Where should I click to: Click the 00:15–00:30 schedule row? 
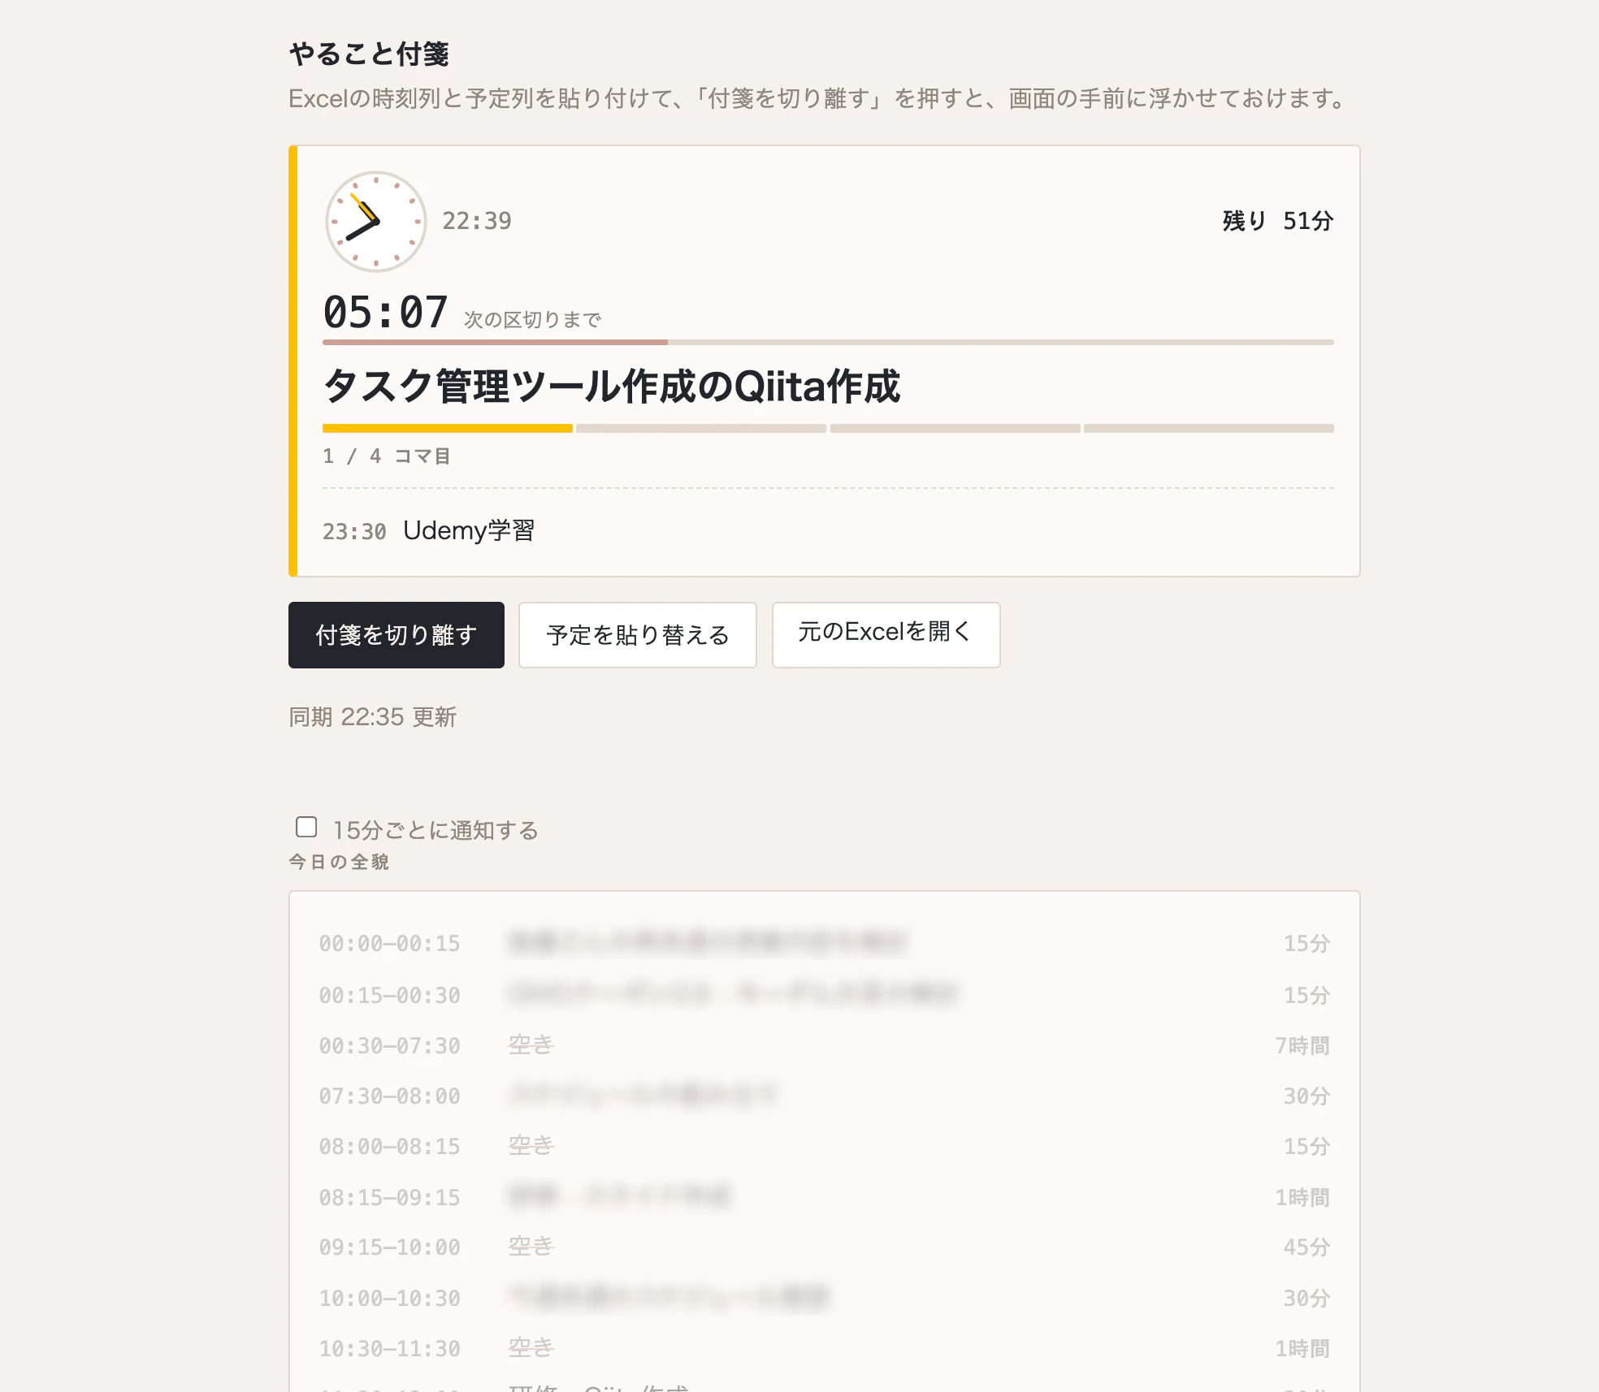coord(824,995)
